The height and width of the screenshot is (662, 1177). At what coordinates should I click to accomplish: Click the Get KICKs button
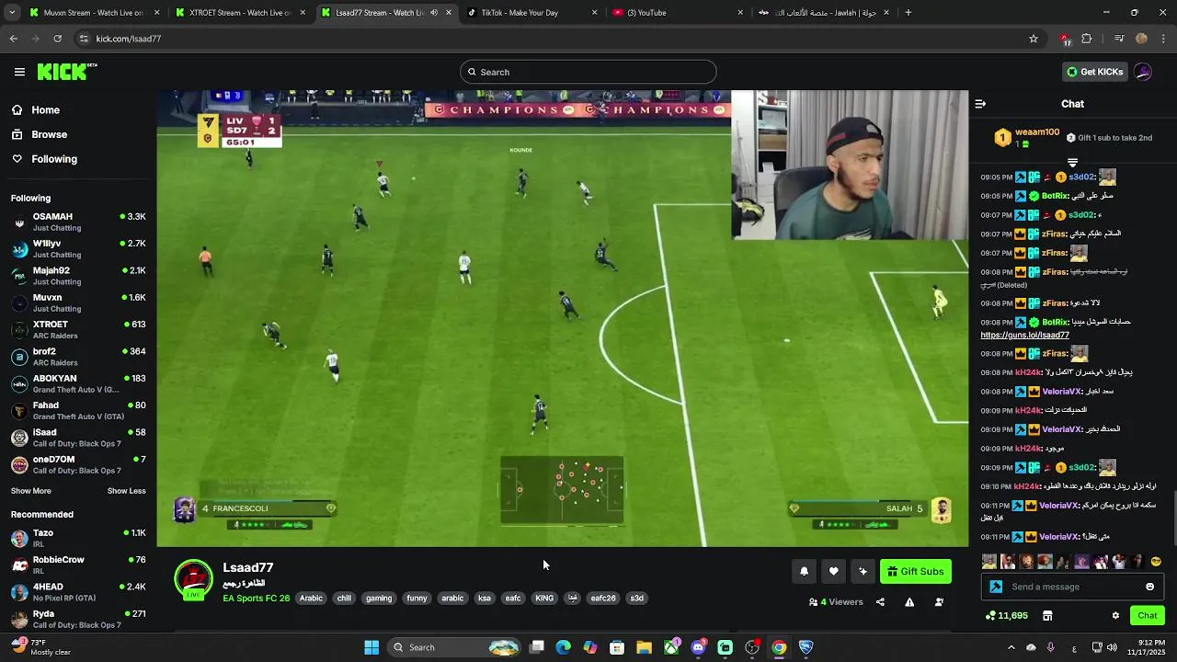[x=1094, y=72]
